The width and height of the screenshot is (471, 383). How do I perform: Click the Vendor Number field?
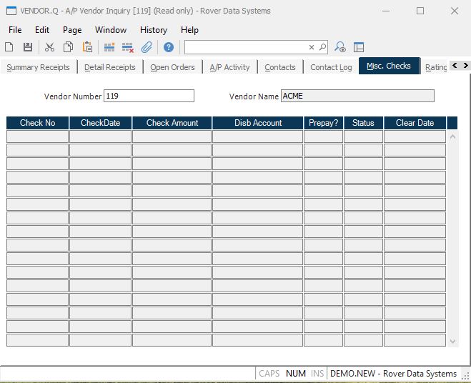[149, 96]
